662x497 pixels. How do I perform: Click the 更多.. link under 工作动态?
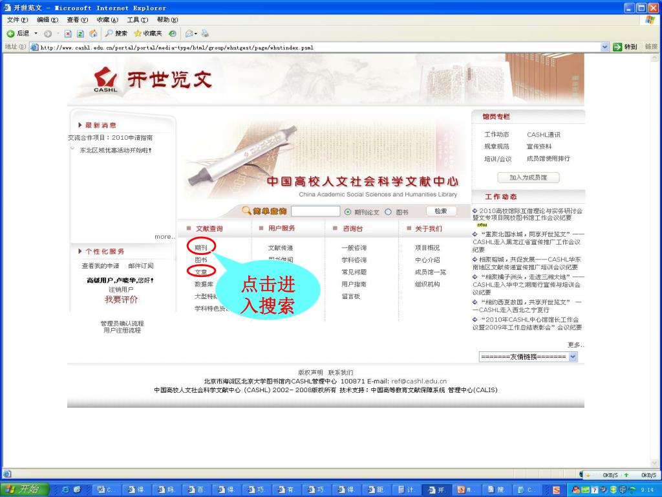coord(576,345)
